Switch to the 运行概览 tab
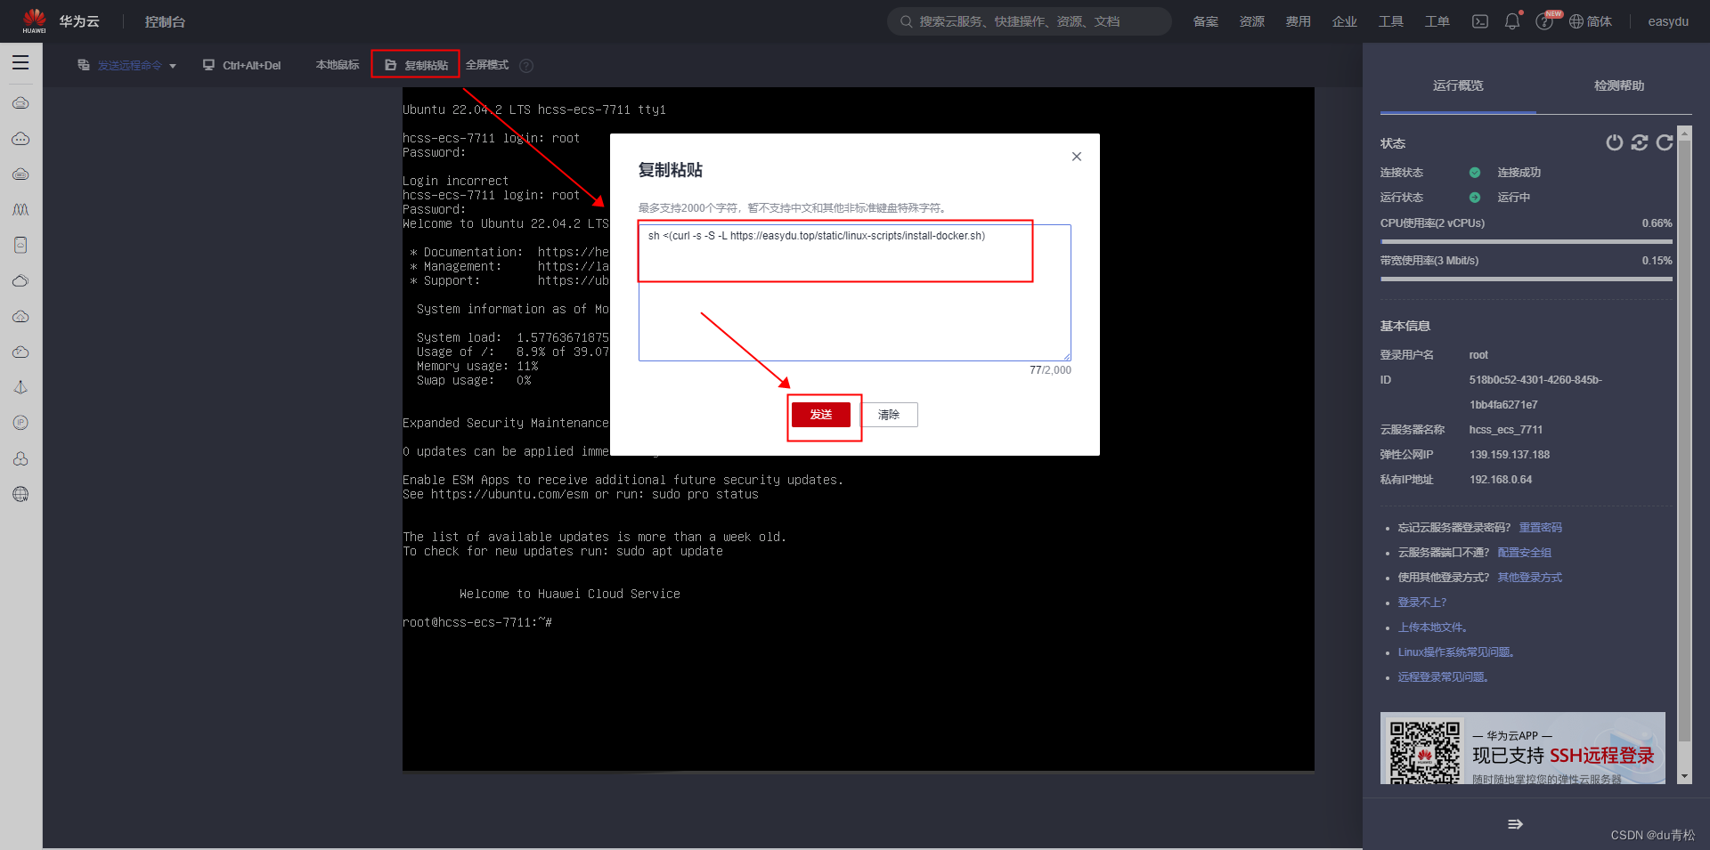This screenshot has width=1710, height=850. tap(1458, 85)
